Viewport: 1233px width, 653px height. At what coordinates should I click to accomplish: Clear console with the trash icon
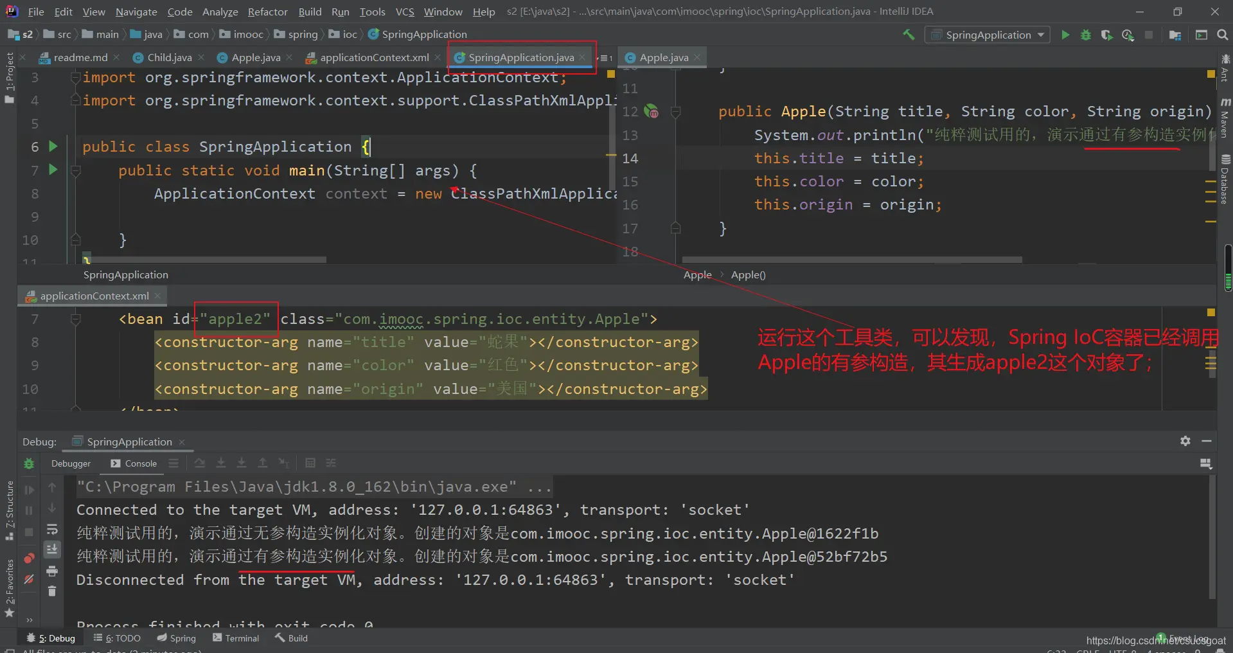[x=52, y=591]
